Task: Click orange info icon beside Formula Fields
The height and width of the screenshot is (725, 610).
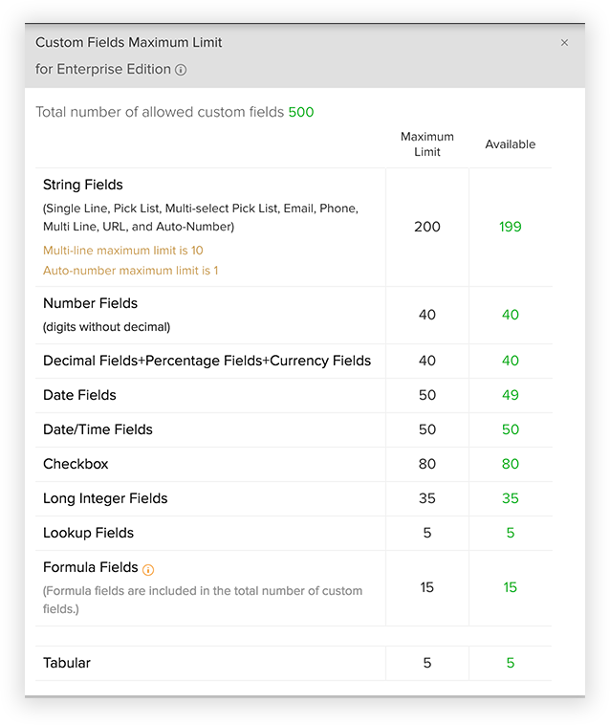Action: pyautogui.click(x=148, y=569)
